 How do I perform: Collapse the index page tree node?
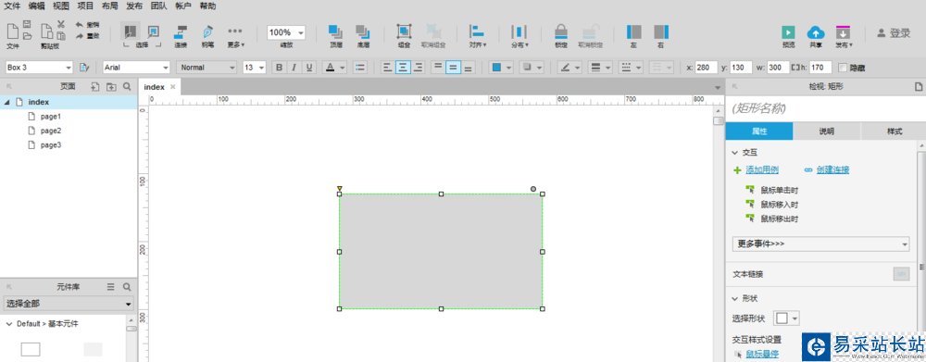coord(7,102)
